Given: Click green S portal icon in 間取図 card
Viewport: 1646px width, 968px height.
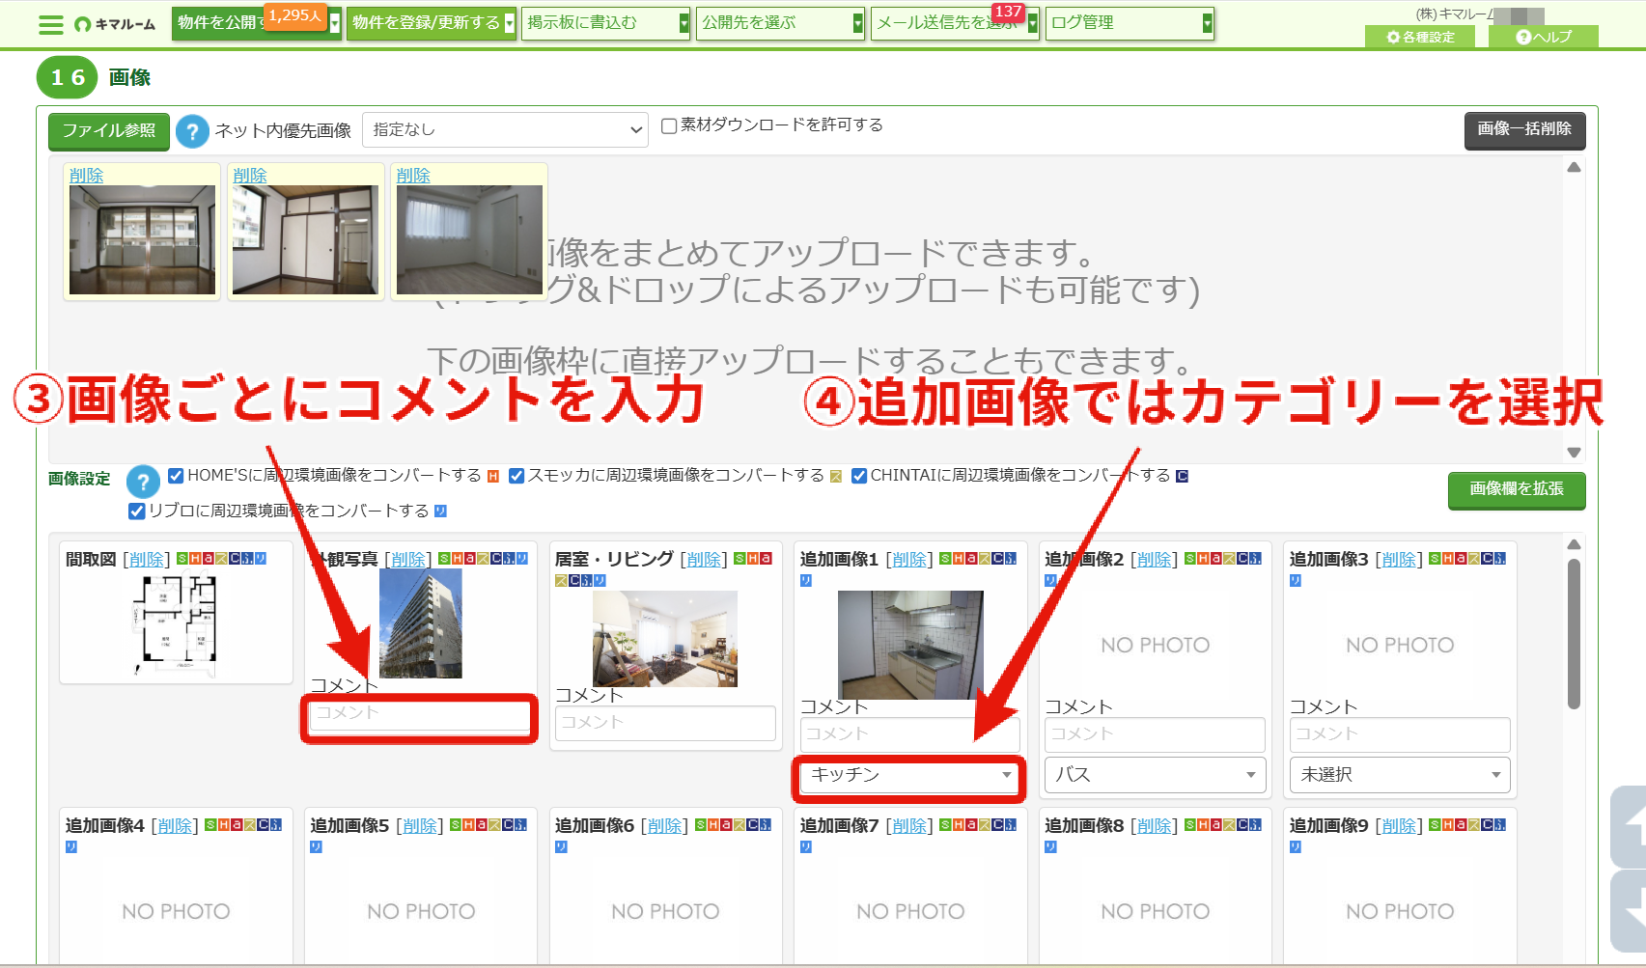Looking at the screenshot, I should [182, 559].
